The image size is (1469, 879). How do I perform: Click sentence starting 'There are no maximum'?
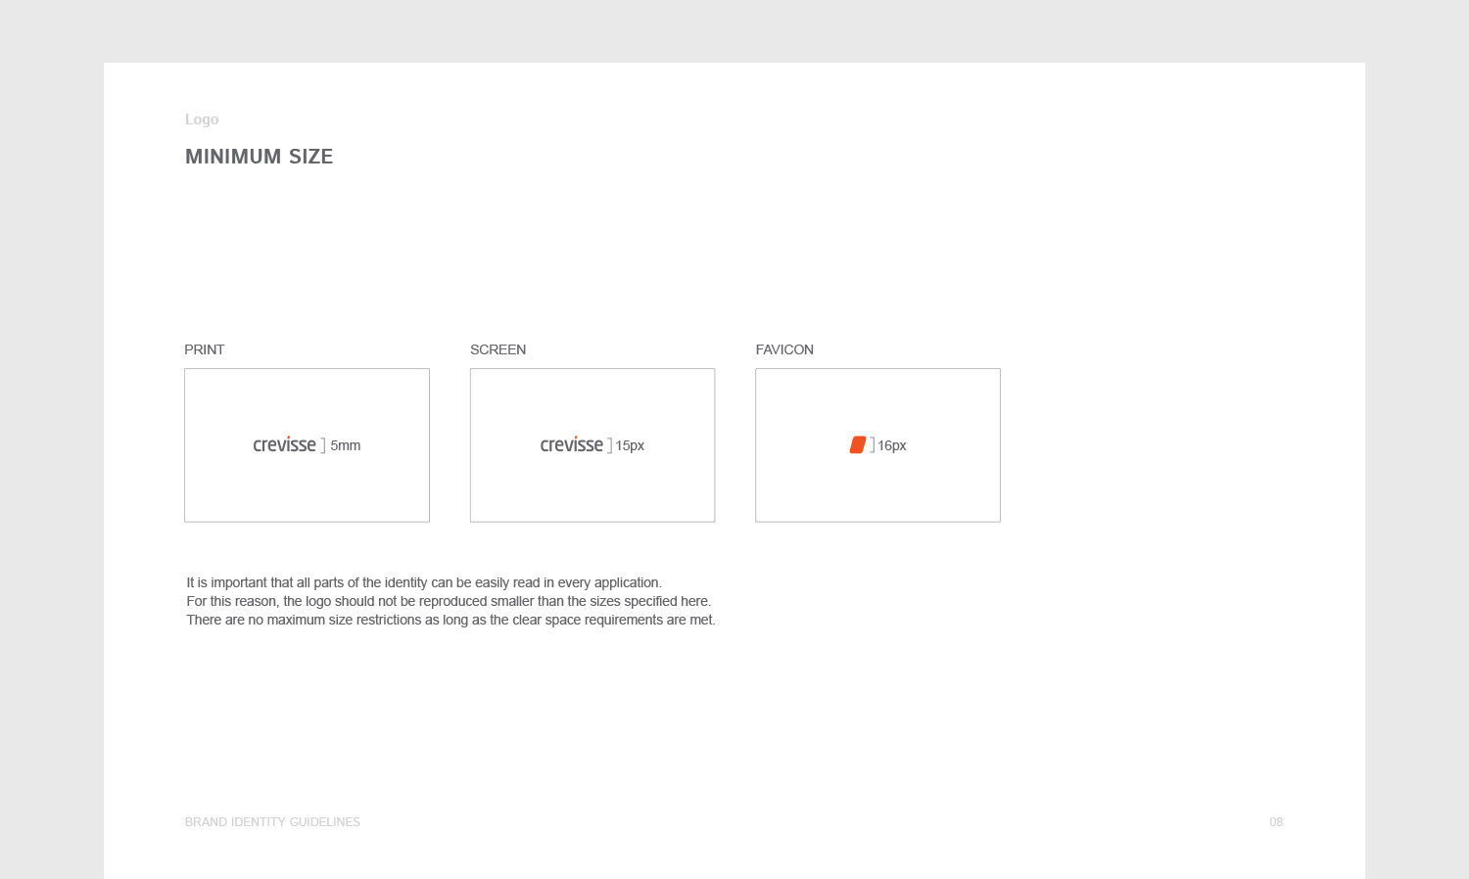point(450,620)
